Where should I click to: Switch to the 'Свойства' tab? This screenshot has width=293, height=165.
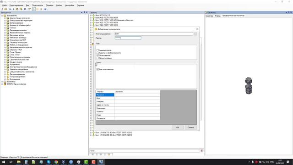tap(209, 16)
